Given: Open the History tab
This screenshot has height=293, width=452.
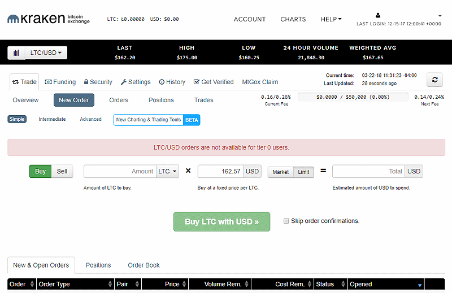Looking at the screenshot, I should click(172, 82).
